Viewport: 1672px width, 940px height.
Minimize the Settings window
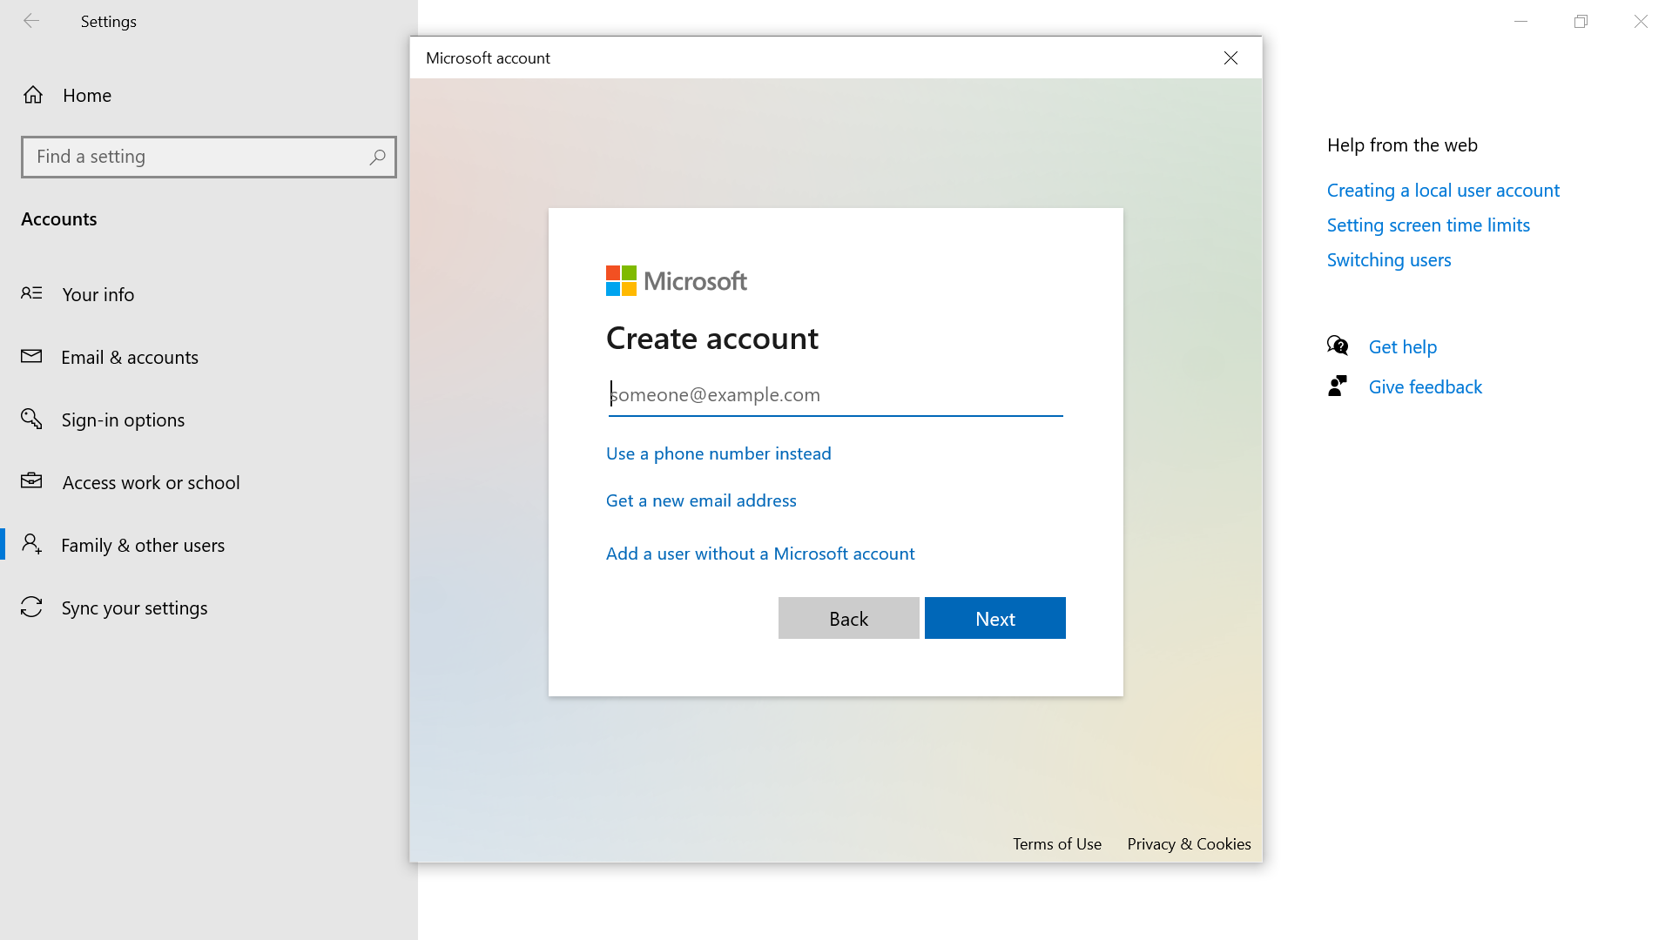point(1521,21)
